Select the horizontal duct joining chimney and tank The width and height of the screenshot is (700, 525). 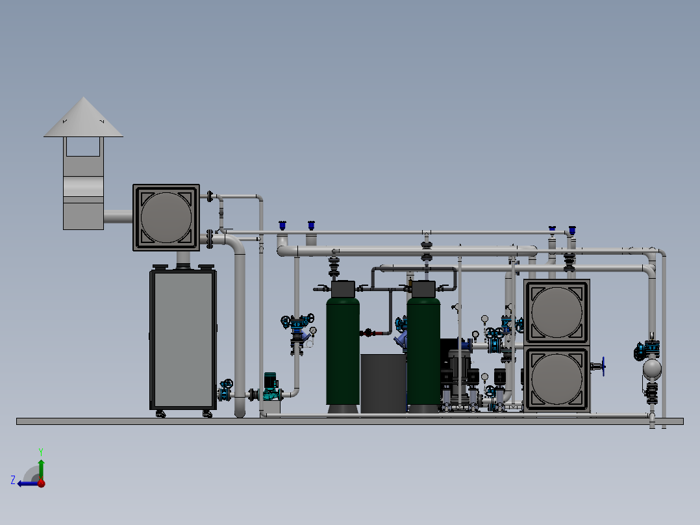coord(118,217)
